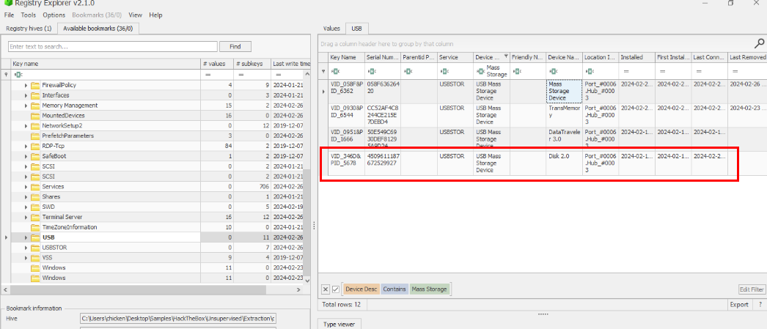Click the filter operator icon under Key Name column
This screenshot has height=329, width=767.
(336, 71)
